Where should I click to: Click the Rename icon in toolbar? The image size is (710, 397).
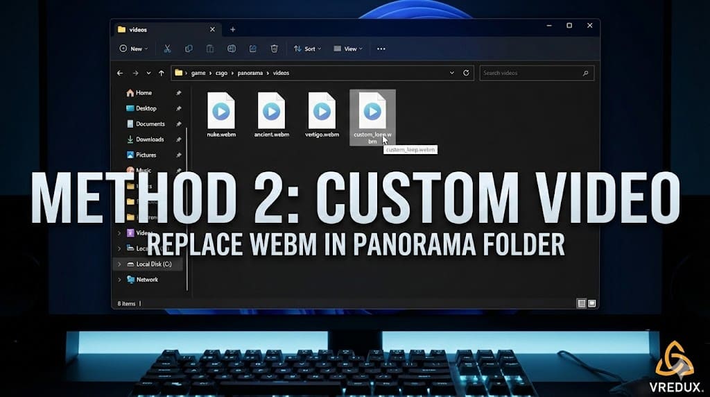232,49
